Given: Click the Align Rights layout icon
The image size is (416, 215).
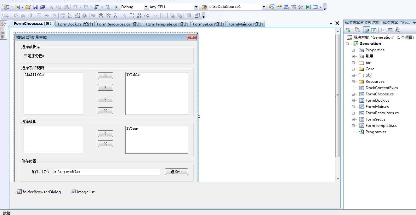Looking at the screenshot, I should (30, 15).
